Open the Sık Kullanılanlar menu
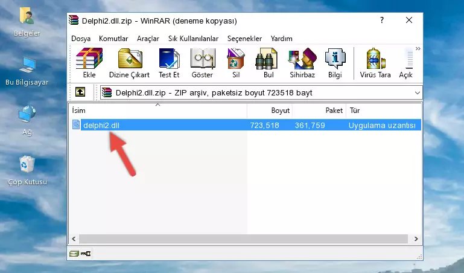Viewport: 464px width, 273px height. [193, 39]
